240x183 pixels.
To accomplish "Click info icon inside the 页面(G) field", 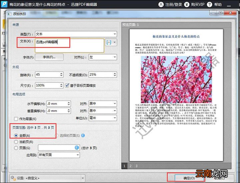I will coord(77,147).
